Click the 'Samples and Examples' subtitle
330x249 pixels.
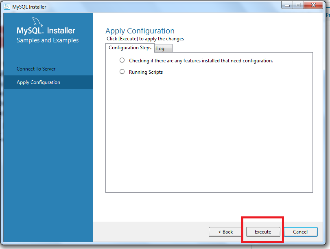pyautogui.click(x=48, y=40)
